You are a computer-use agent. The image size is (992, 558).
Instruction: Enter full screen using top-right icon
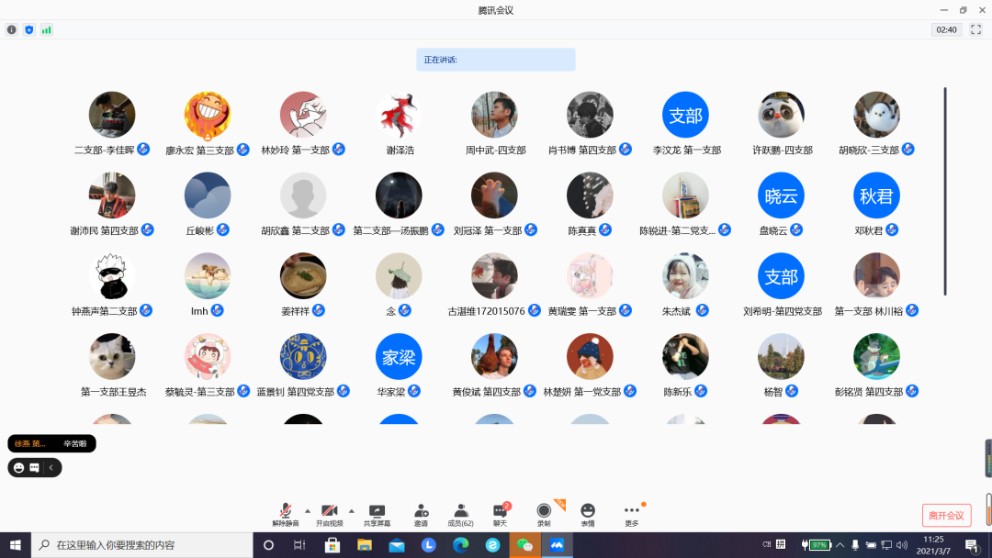click(976, 29)
